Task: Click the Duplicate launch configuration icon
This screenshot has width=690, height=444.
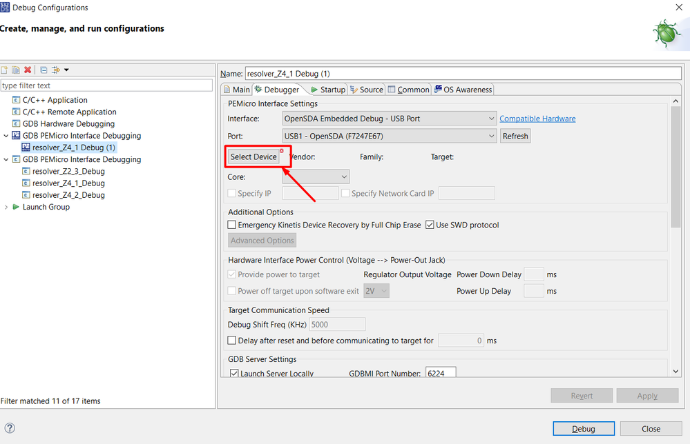Action: coord(16,70)
